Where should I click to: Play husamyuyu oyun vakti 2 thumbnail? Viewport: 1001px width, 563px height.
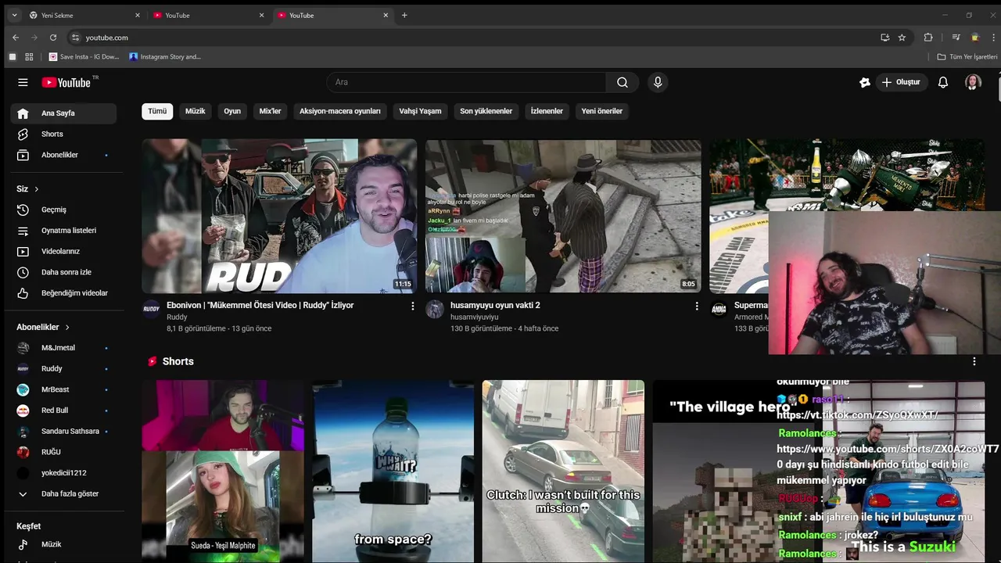(x=563, y=216)
